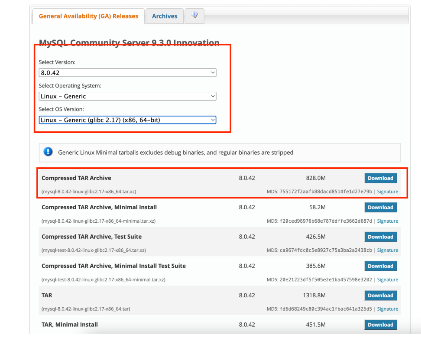
Task: Open Signature link for the TAR file
Action: tap(387, 309)
